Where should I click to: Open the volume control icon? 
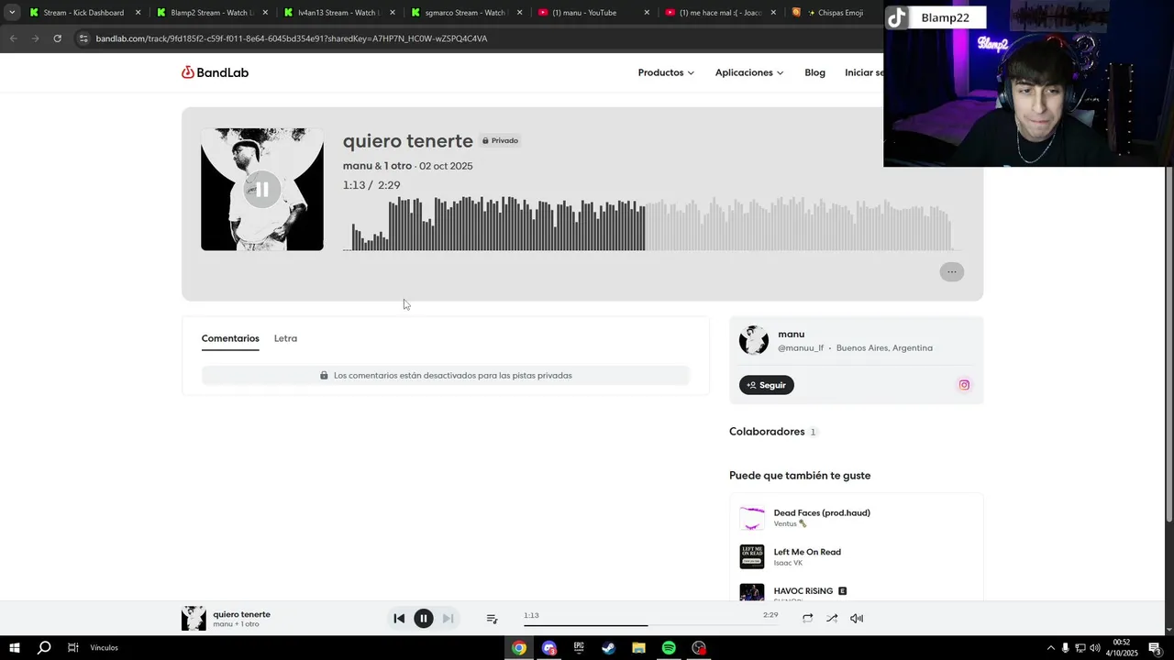click(x=857, y=619)
